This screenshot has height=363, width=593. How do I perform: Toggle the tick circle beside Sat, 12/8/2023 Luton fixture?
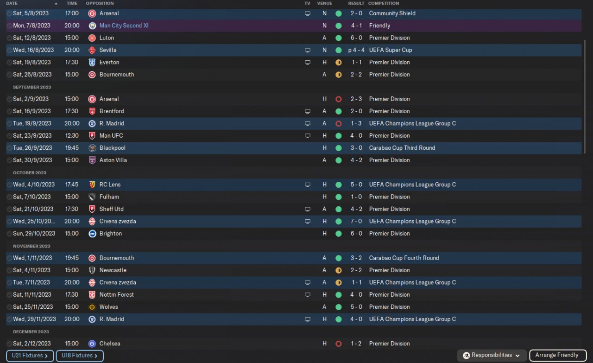coord(9,38)
